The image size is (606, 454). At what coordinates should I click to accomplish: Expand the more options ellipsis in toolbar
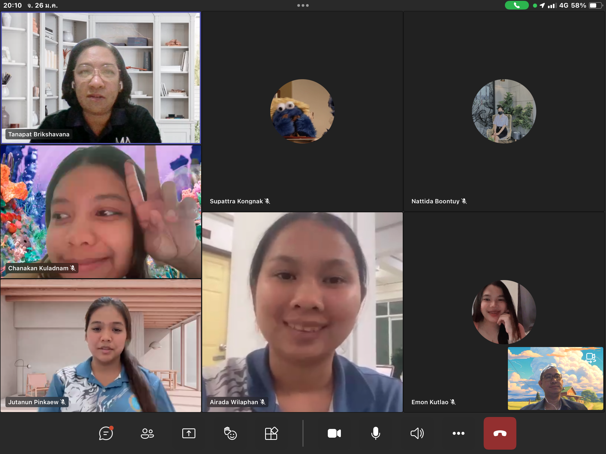tap(458, 433)
